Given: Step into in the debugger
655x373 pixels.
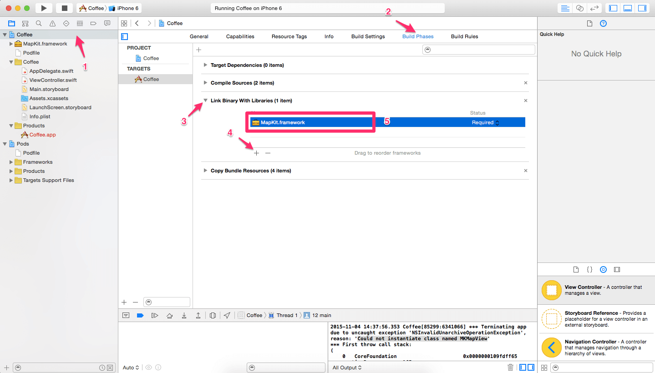Looking at the screenshot, I should point(184,315).
